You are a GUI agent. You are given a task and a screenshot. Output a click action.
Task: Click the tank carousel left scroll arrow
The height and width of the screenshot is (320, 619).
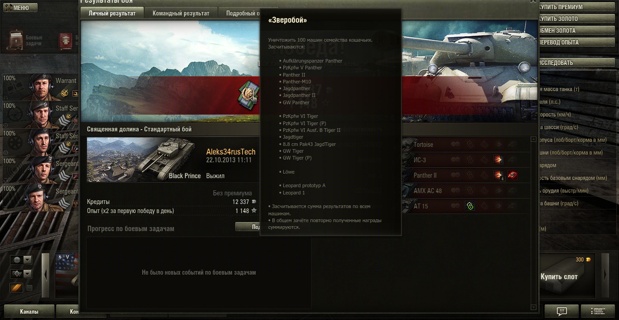pos(45,275)
